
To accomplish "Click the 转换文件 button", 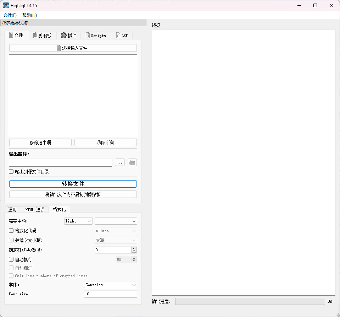I will [73, 184].
